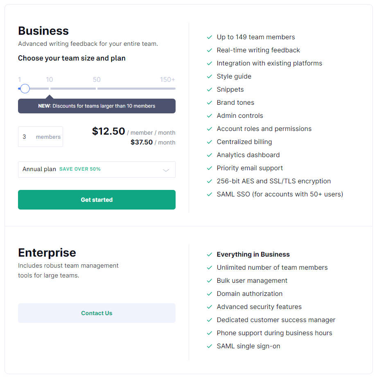The image size is (377, 379).
Task: Click the discount notice tooltip banner
Action: pos(97,106)
